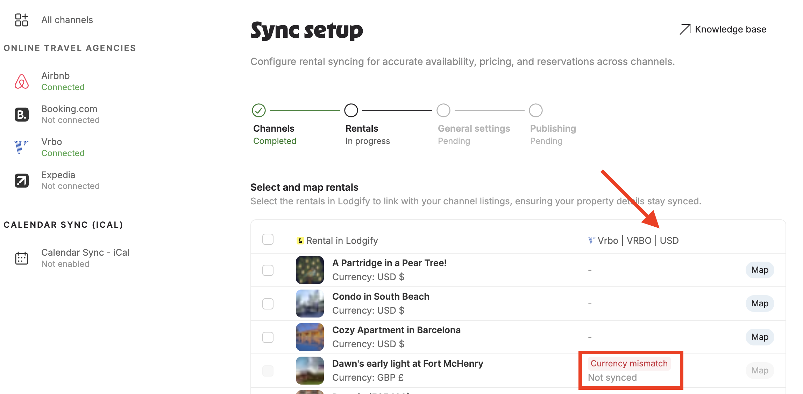Select the Vrbo logo in the sidebar
The height and width of the screenshot is (394, 803).
(x=21, y=147)
